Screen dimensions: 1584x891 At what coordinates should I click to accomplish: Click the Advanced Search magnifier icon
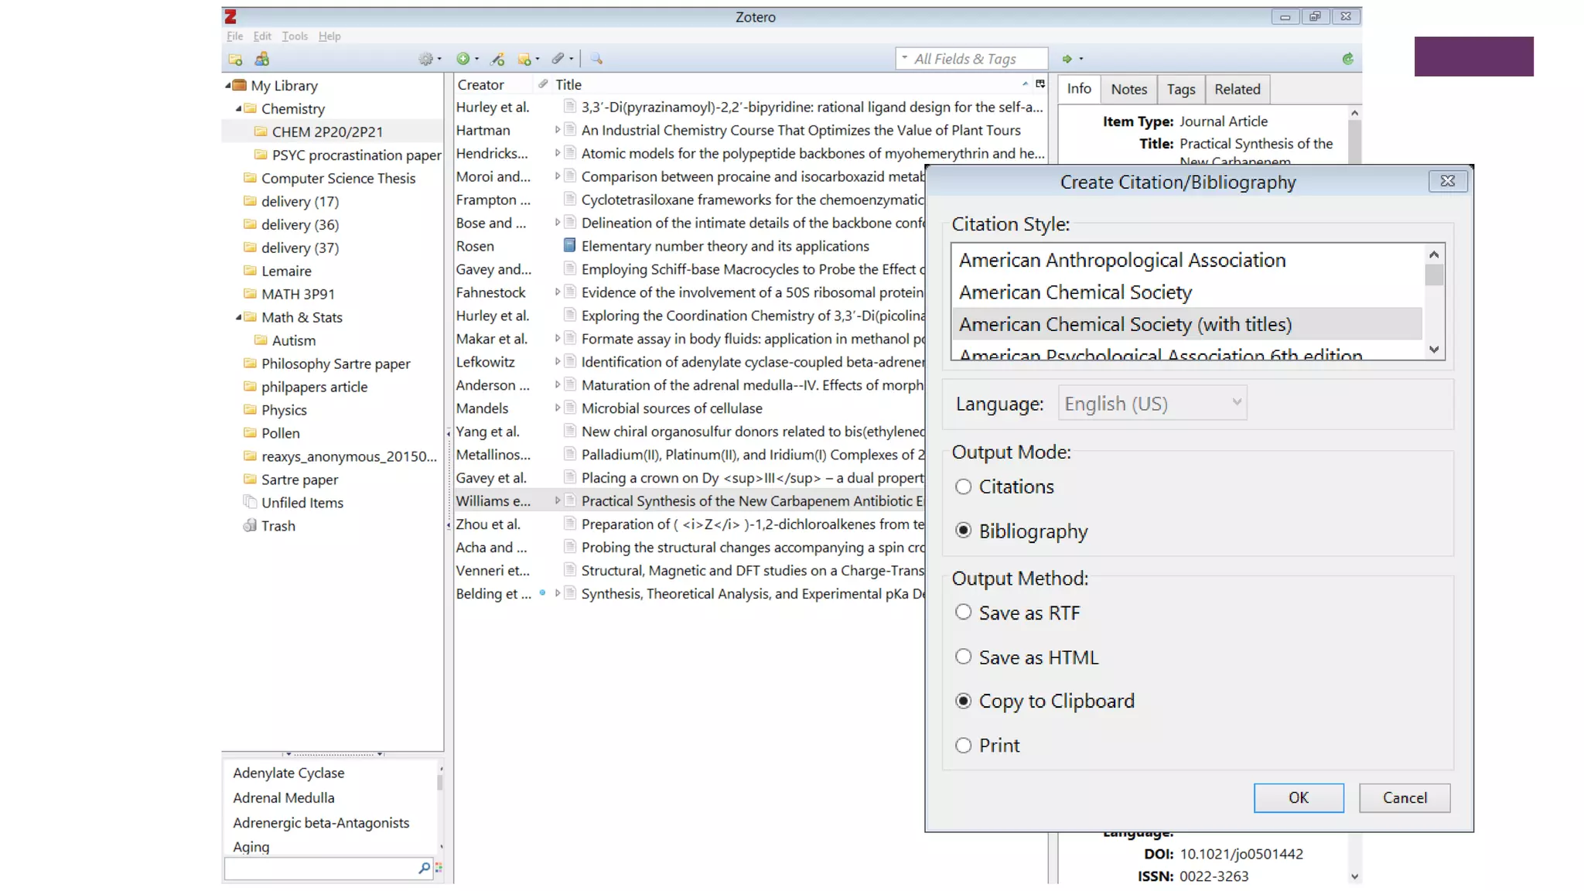[596, 59]
